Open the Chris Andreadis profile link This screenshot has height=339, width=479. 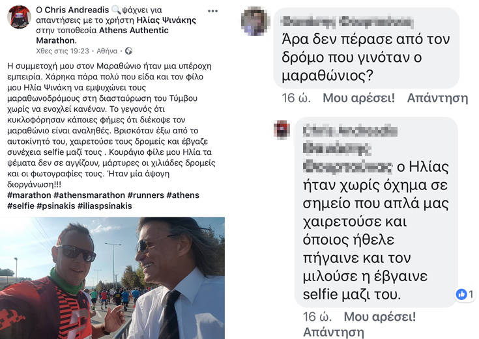point(77,10)
